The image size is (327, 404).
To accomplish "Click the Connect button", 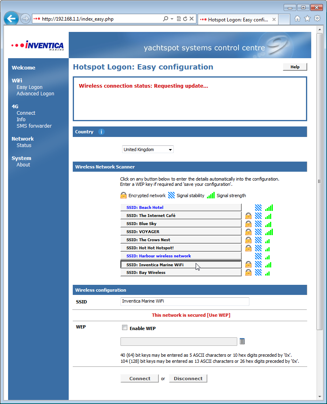I will pyautogui.click(x=140, y=378).
